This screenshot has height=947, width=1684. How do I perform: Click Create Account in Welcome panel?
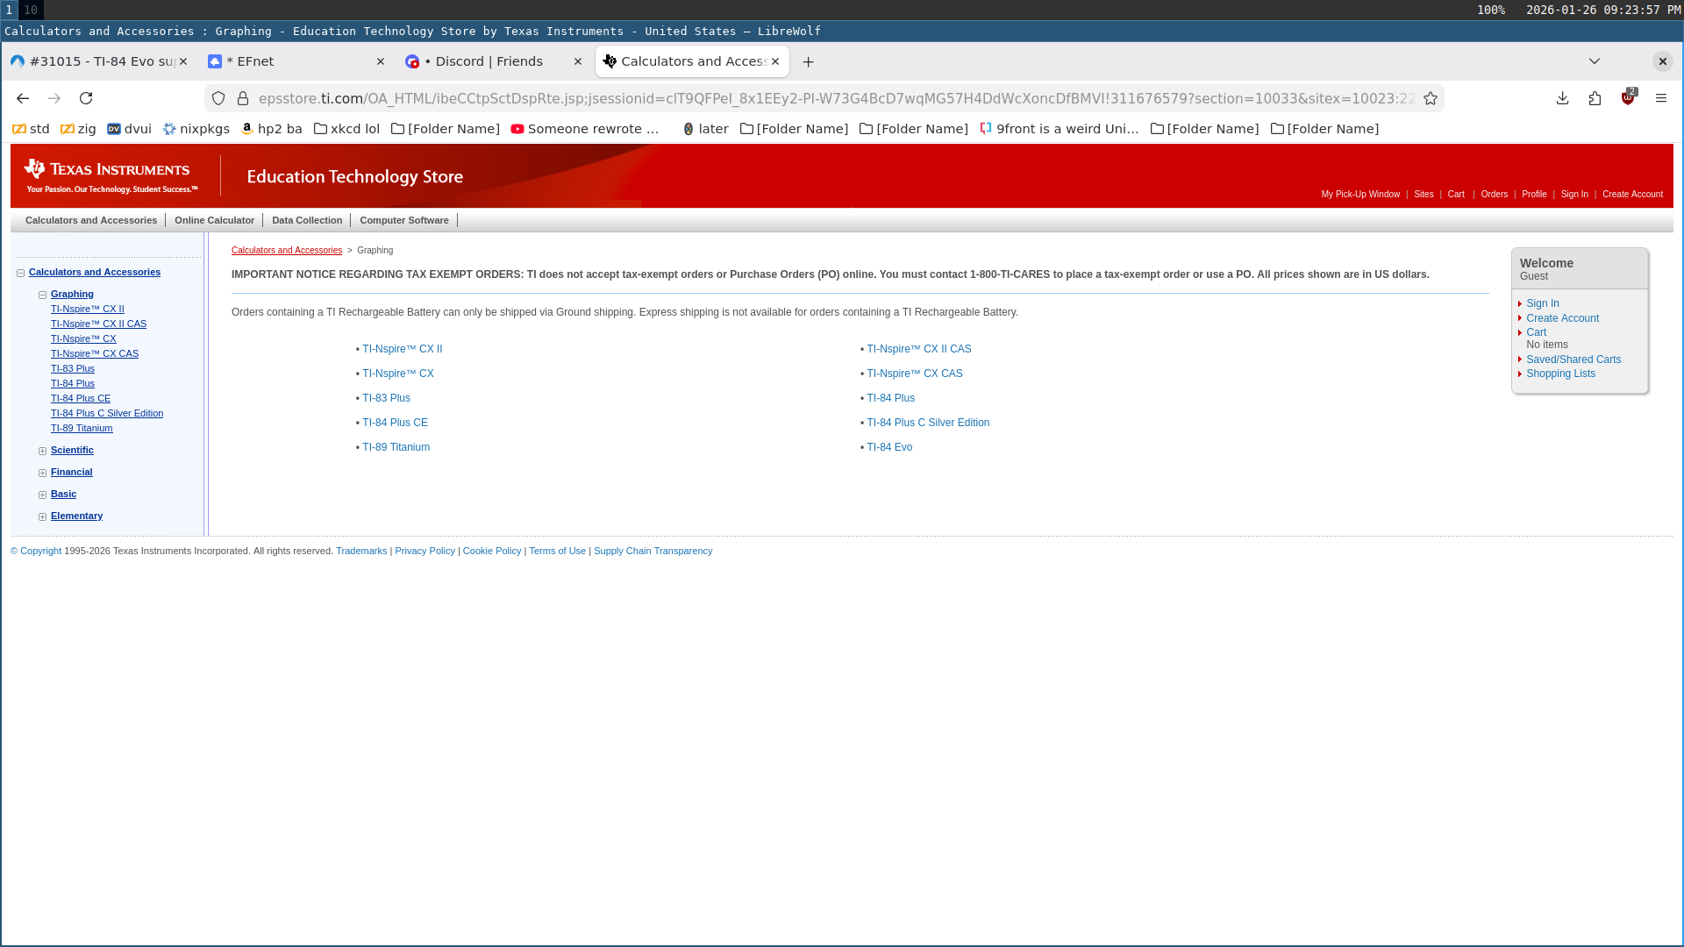1562,318
